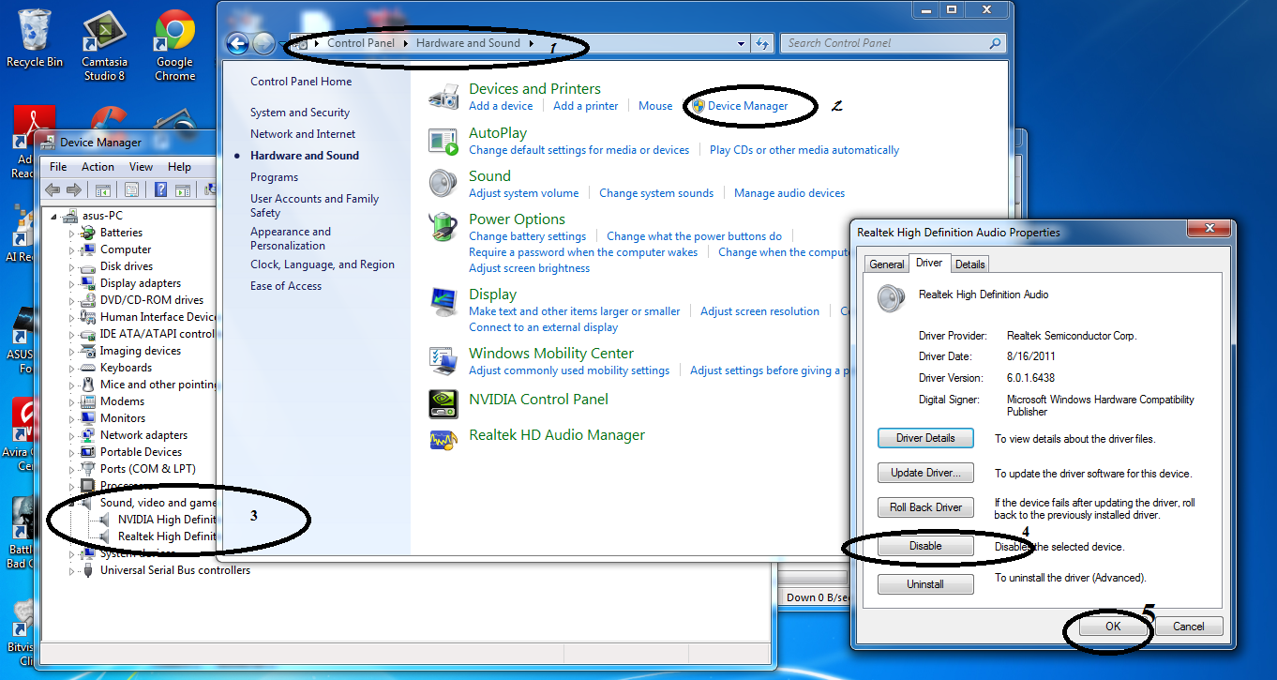The height and width of the screenshot is (680, 1277).
Task: Expand Universal Serial Bus controllers node
Action: (71, 570)
